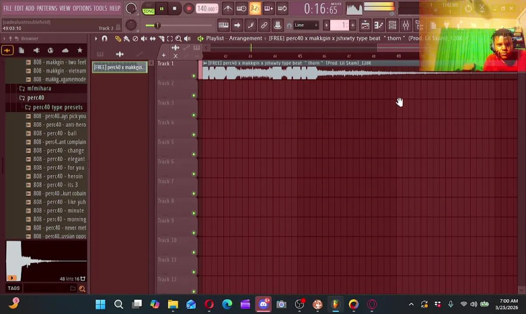The width and height of the screenshot is (526, 314).
Task: Open the Piano roll view button
Action: click(379, 25)
